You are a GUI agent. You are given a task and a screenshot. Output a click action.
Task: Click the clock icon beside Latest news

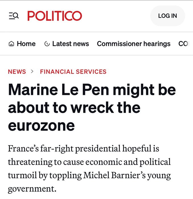coord(47,44)
